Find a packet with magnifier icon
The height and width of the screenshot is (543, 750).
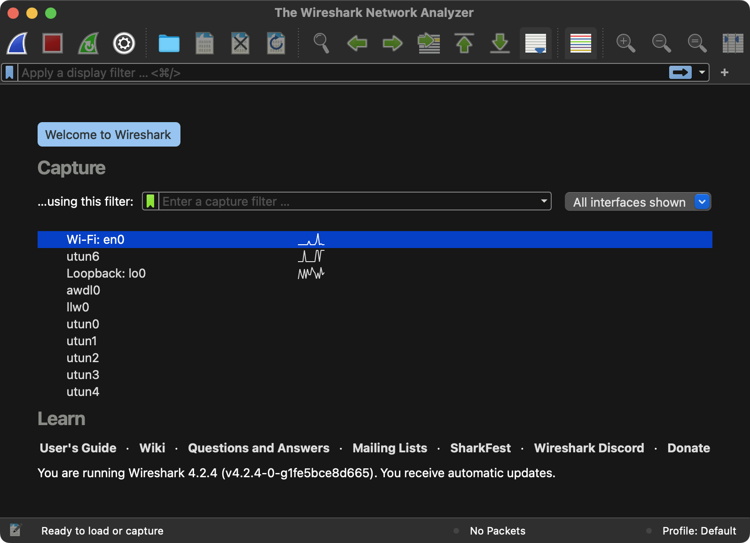pos(321,43)
